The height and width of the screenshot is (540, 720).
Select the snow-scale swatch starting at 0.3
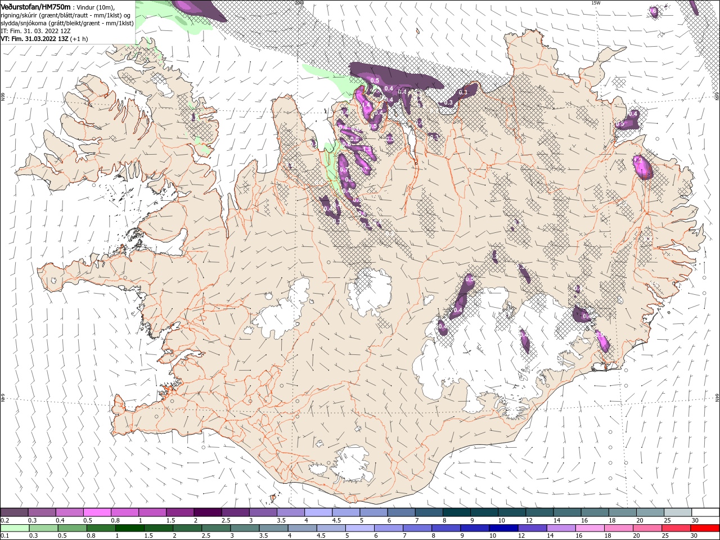click(42, 512)
